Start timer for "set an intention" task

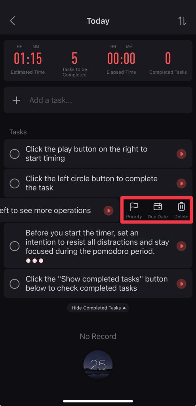[181, 246]
